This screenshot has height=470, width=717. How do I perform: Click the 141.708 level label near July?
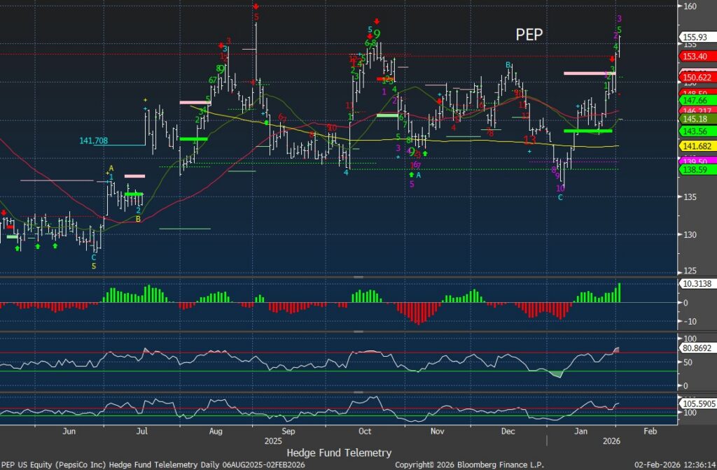(x=92, y=141)
